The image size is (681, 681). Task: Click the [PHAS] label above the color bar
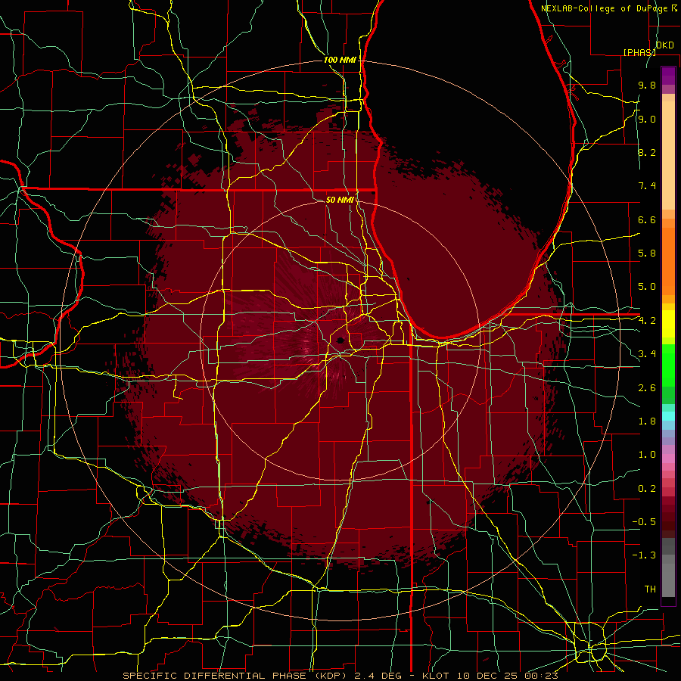tap(639, 52)
